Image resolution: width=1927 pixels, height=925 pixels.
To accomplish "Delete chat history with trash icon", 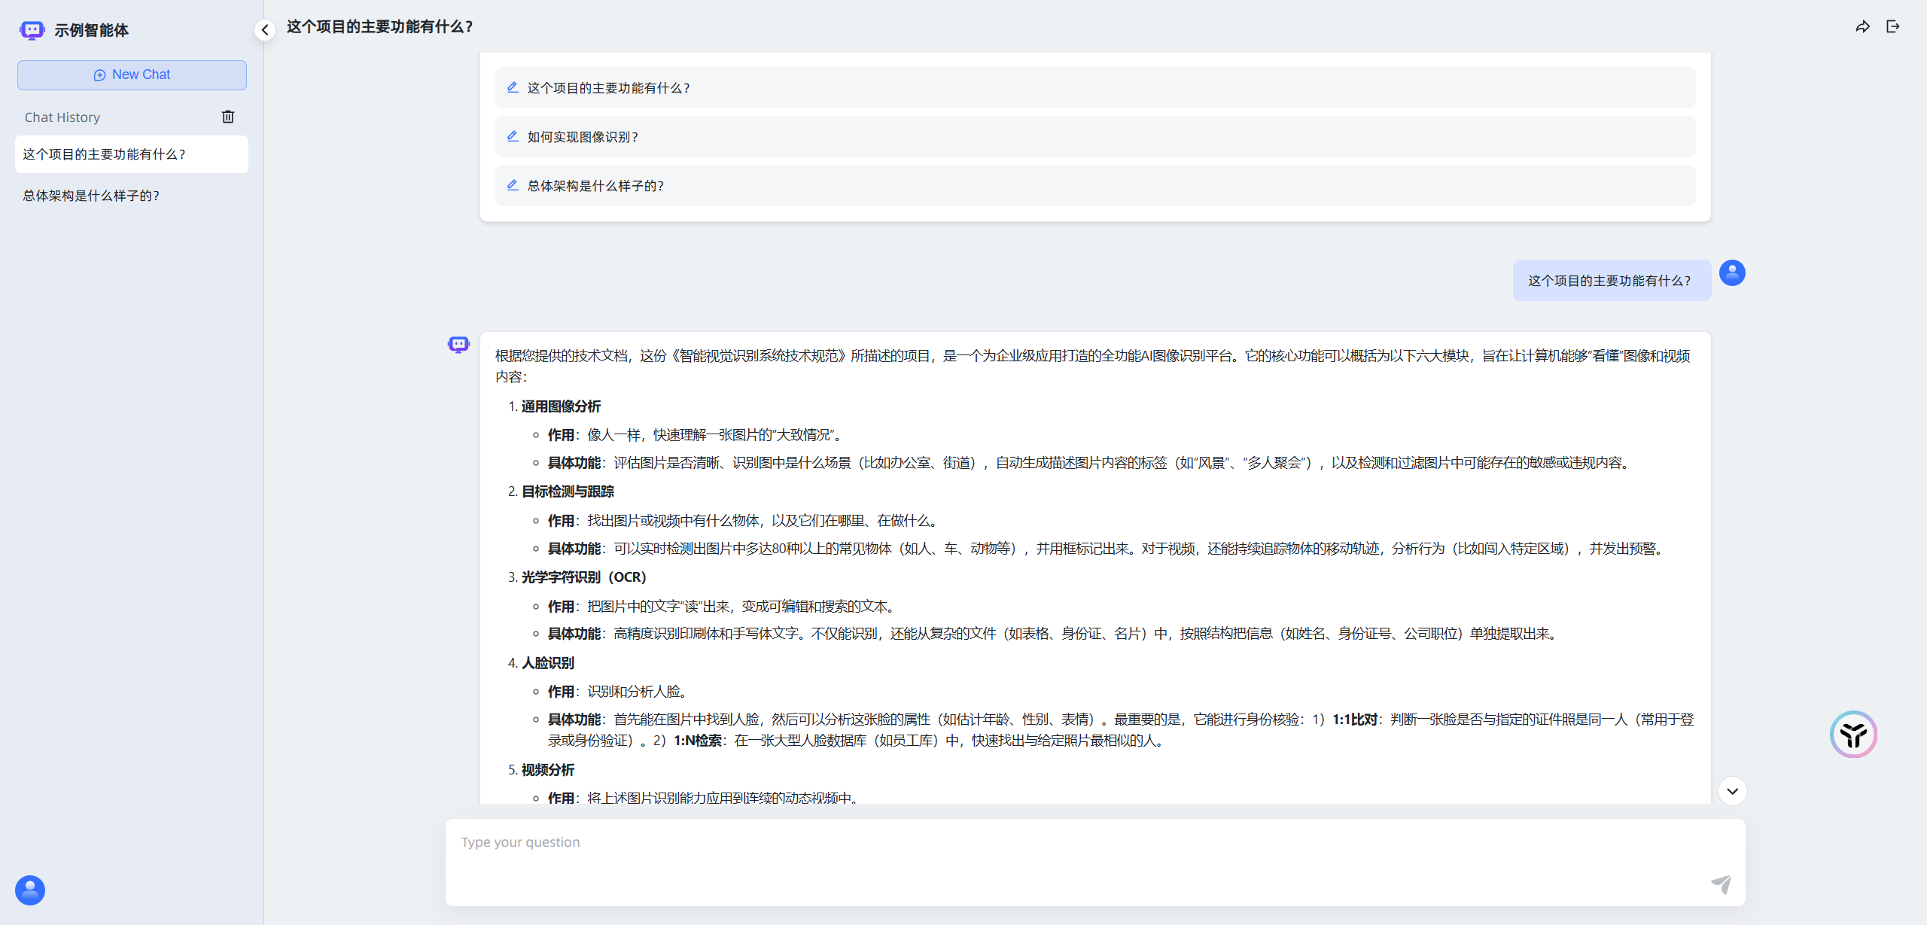I will click(228, 117).
